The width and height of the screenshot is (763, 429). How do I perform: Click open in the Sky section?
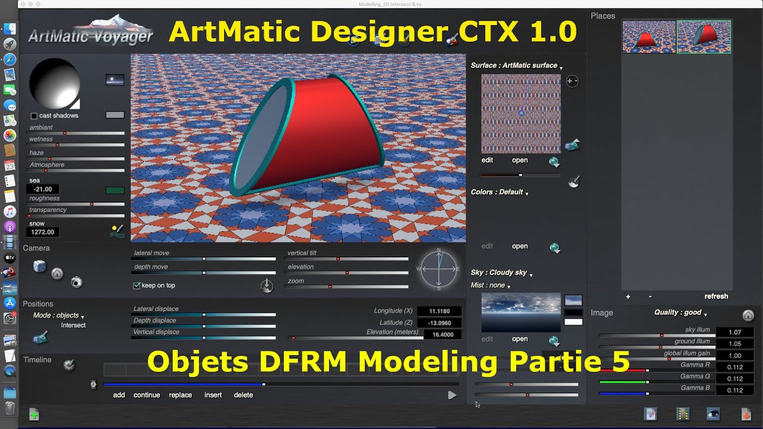click(x=520, y=339)
